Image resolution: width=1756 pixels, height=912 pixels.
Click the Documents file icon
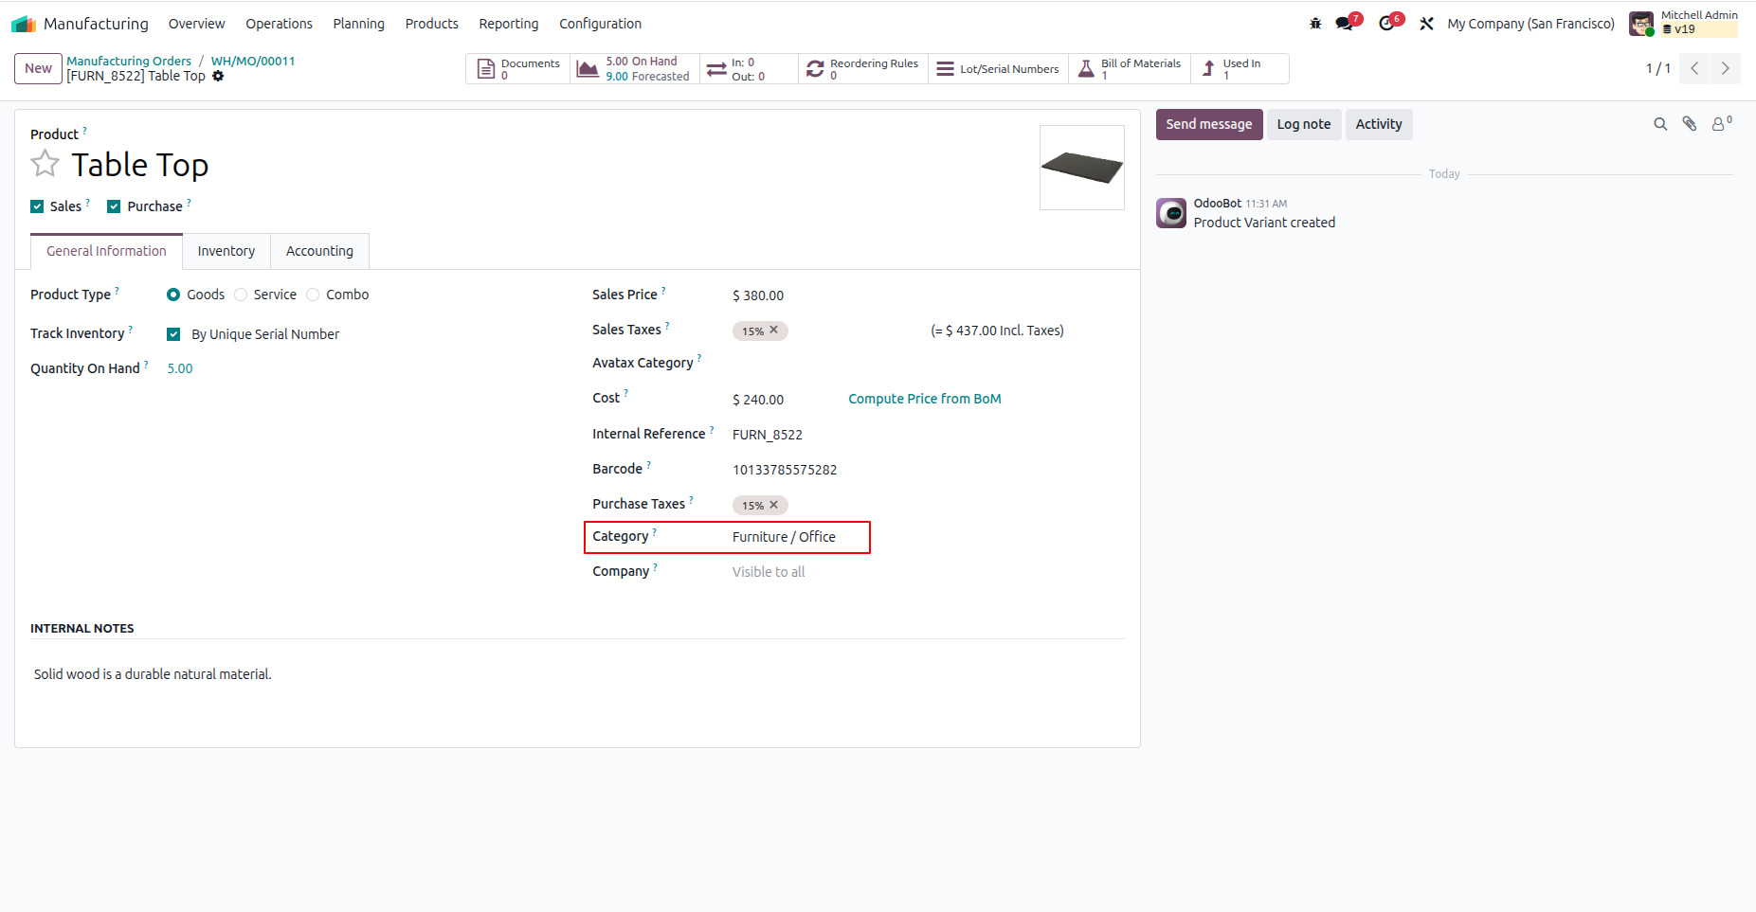pyautogui.click(x=486, y=69)
